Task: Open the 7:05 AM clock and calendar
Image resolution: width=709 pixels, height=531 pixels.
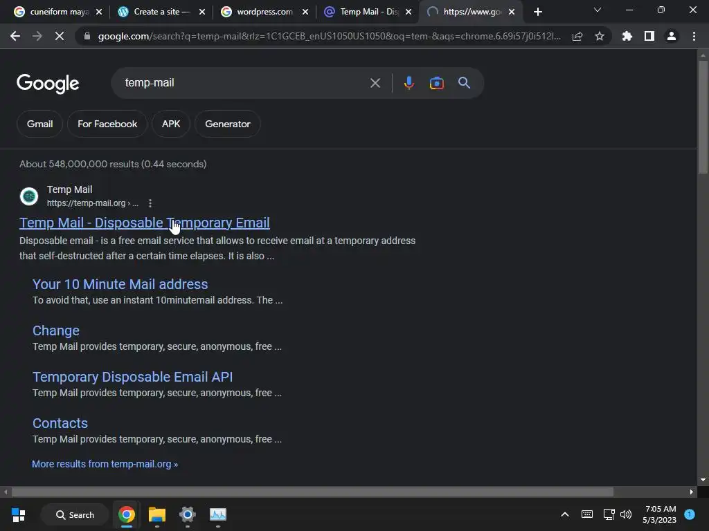Action: coord(660,514)
